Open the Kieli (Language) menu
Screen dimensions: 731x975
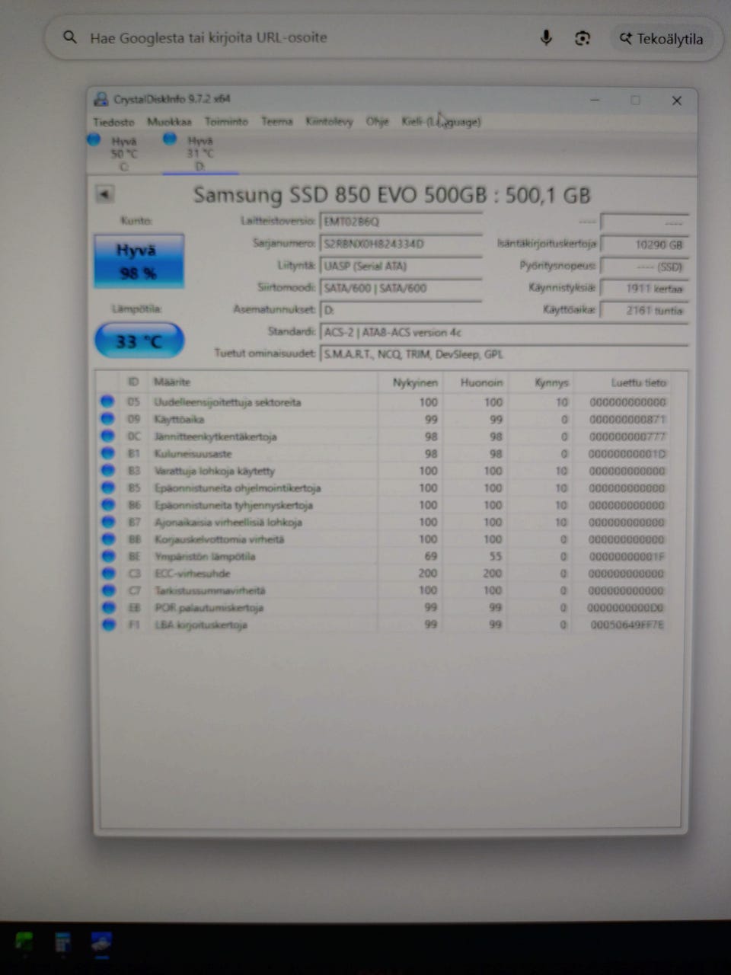pyautogui.click(x=441, y=122)
